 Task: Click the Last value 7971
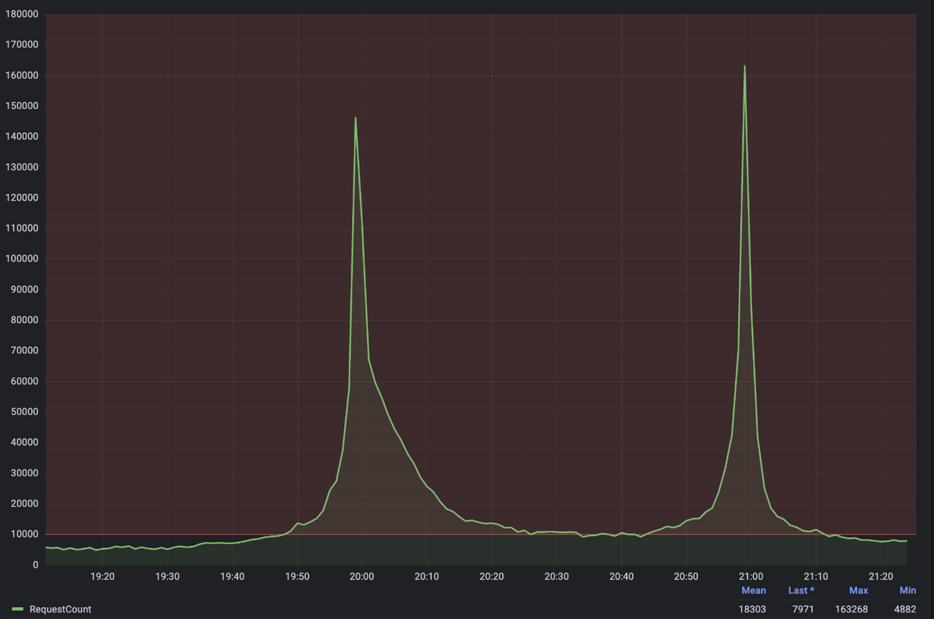(x=803, y=609)
